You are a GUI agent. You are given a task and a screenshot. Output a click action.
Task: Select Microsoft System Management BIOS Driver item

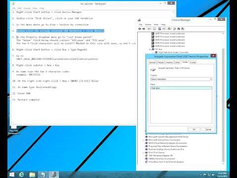click(x=168, y=137)
